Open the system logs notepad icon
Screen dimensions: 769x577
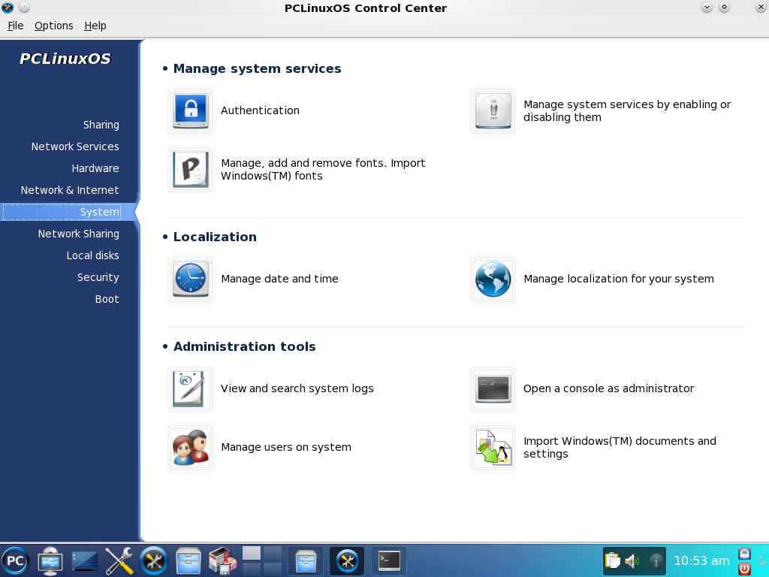(190, 389)
